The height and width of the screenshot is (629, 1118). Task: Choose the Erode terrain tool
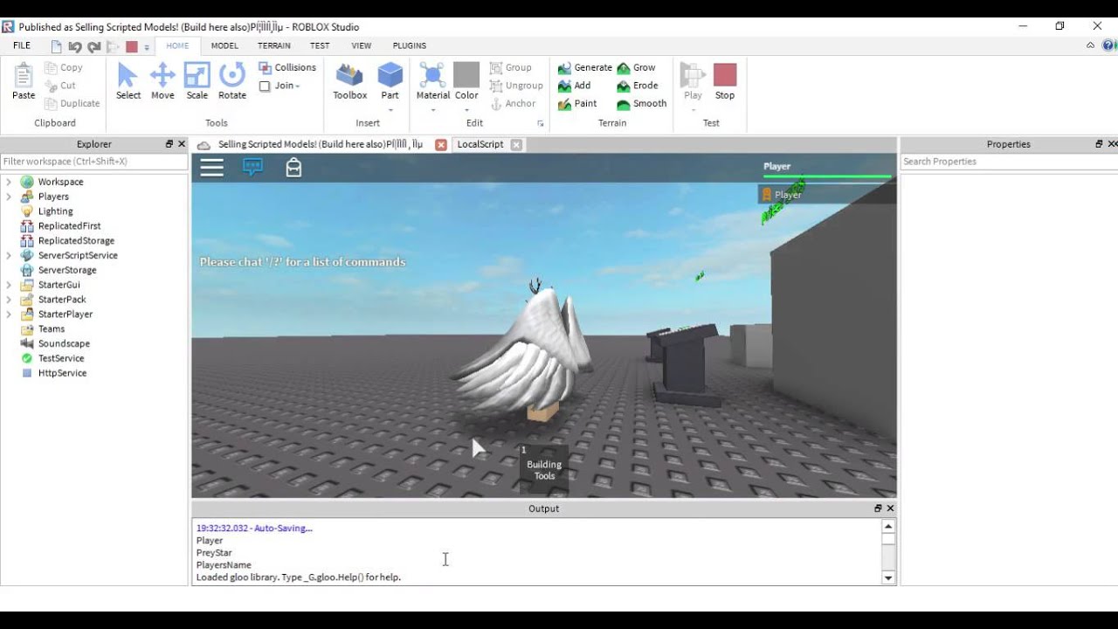(x=638, y=86)
